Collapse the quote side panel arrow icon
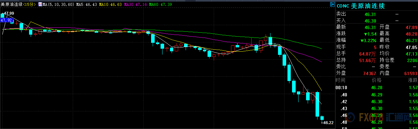The image size is (418, 129). pos(332,5)
